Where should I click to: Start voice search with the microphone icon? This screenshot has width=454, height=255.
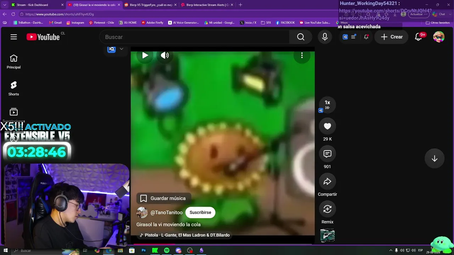(325, 37)
